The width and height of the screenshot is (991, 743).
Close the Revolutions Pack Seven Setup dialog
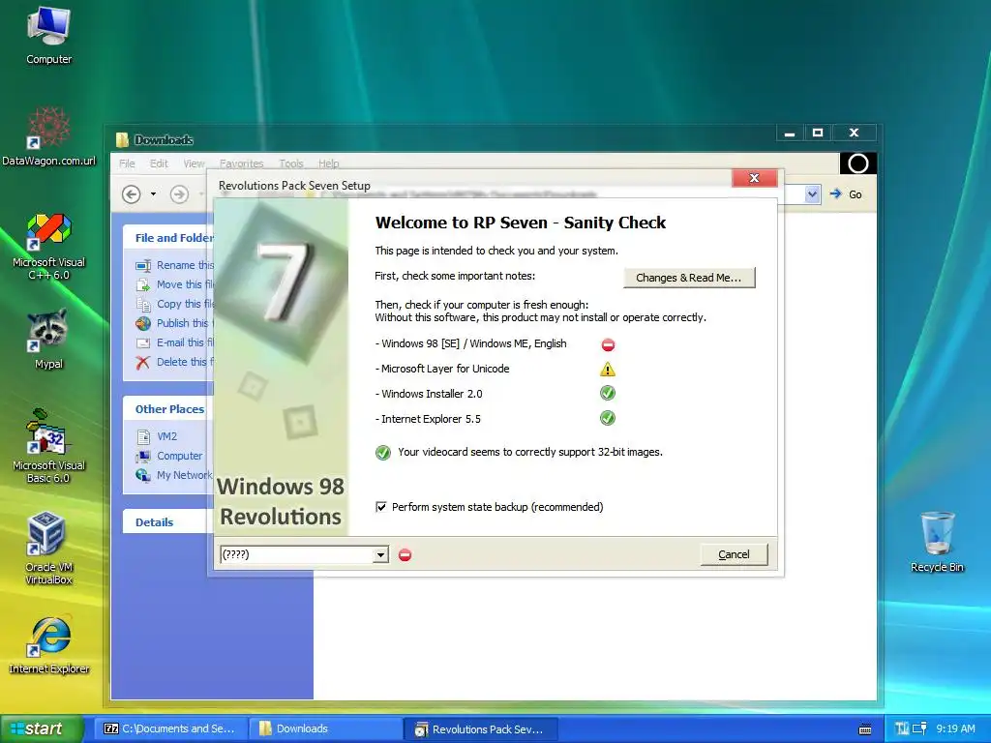[754, 178]
